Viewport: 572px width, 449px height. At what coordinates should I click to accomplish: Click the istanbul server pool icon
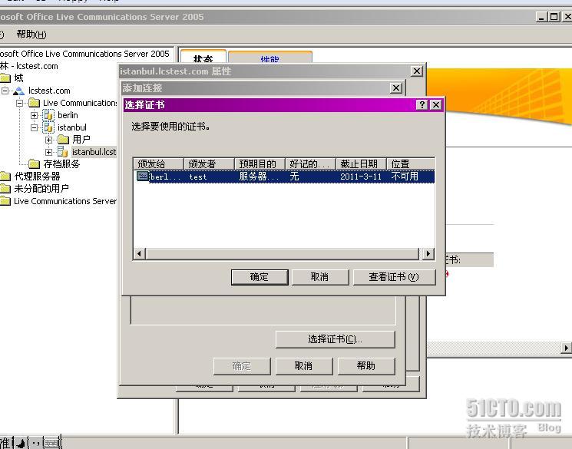pyautogui.click(x=48, y=127)
